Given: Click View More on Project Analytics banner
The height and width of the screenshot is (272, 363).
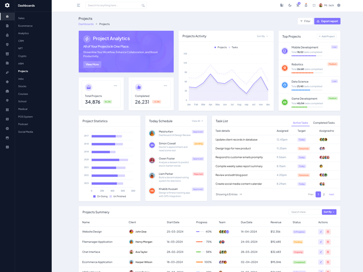Looking at the screenshot, I should tap(92, 64).
